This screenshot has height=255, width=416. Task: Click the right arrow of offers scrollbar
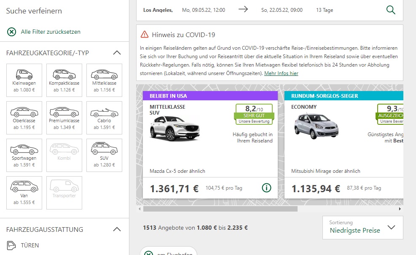pyautogui.click(x=400, y=209)
